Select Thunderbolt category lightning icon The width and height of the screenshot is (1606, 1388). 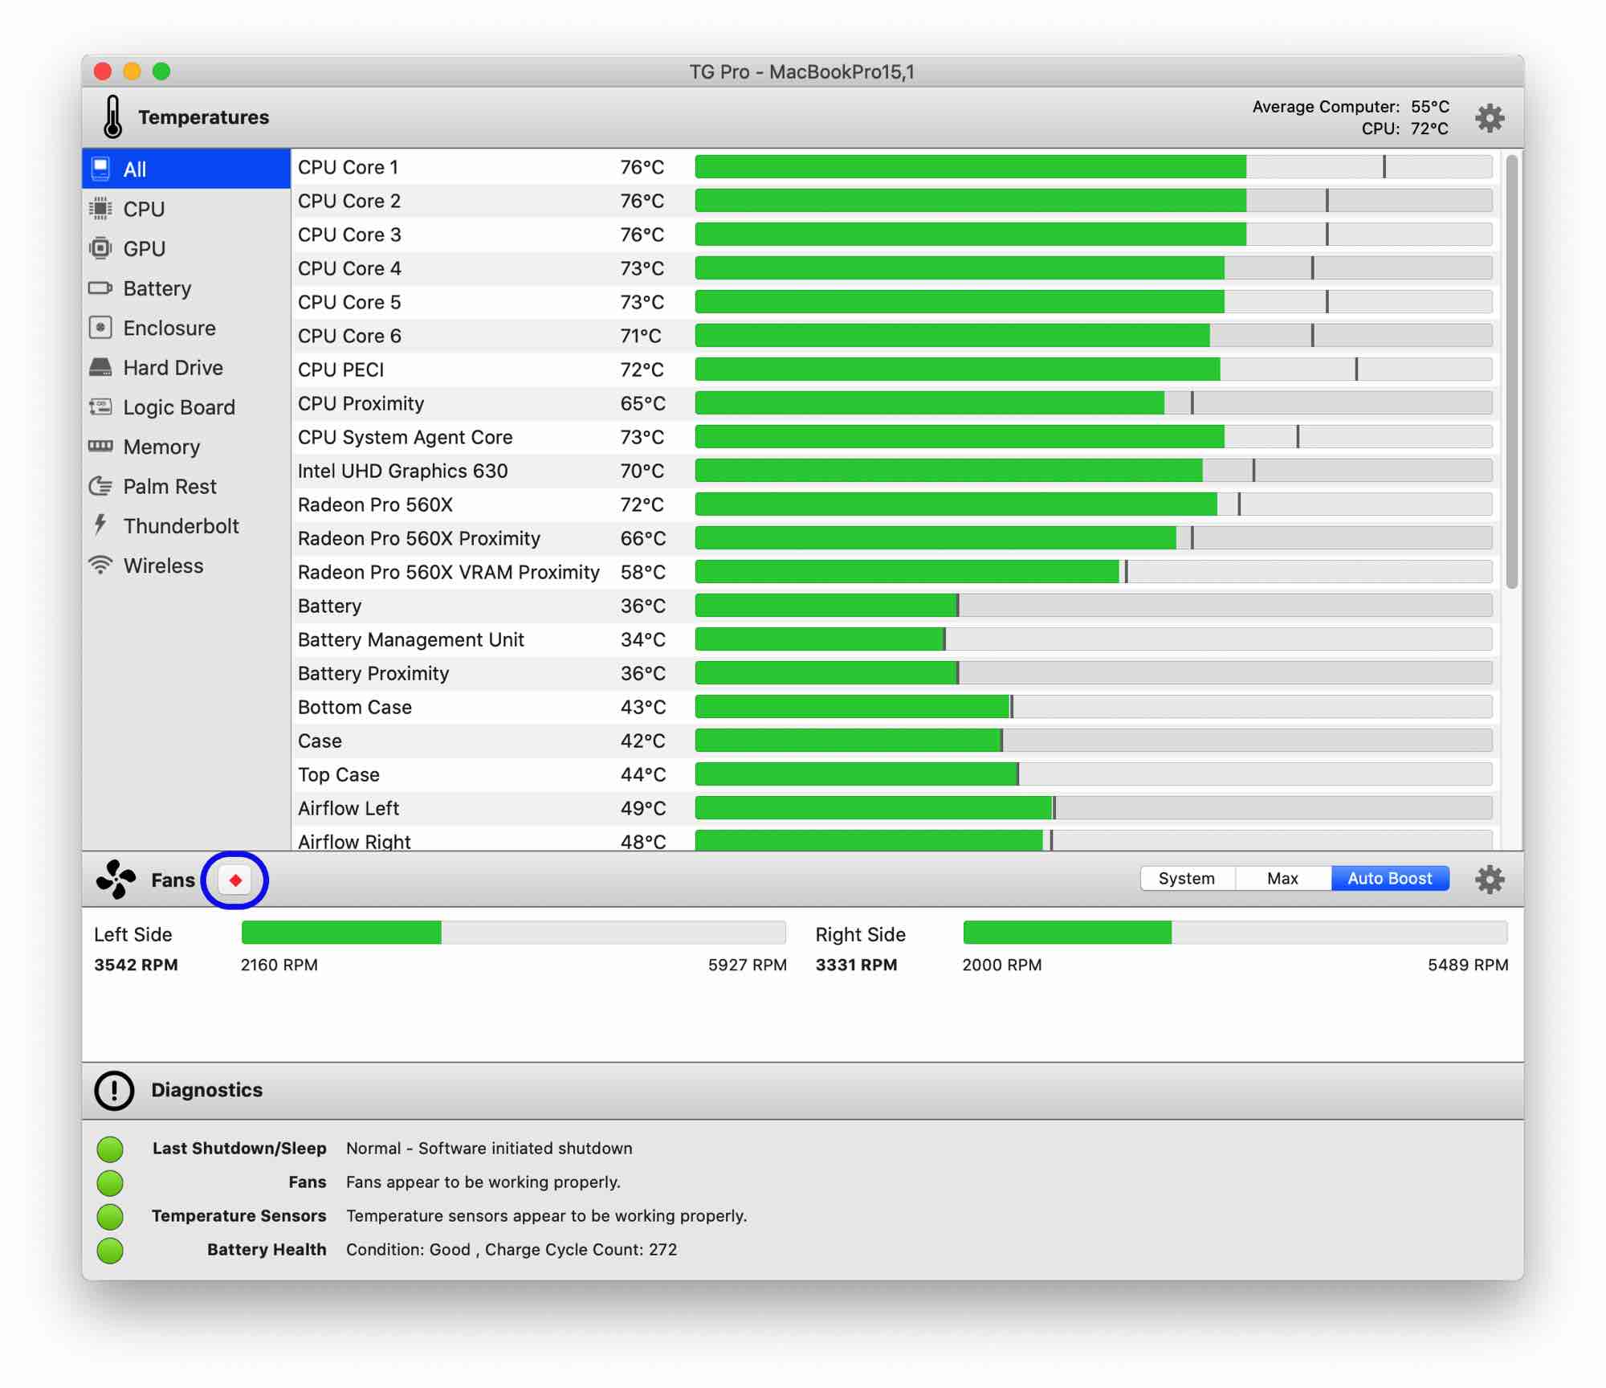click(x=100, y=525)
